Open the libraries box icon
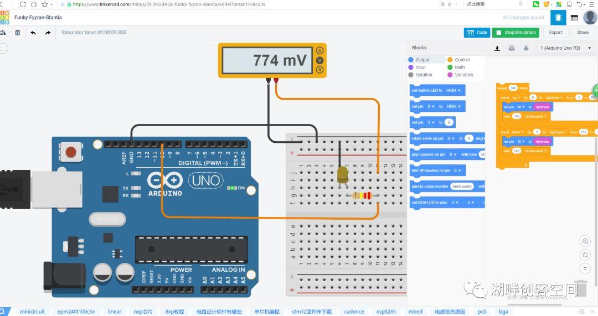Image resolution: width=598 pixels, height=316 pixels. pyautogui.click(x=512, y=48)
